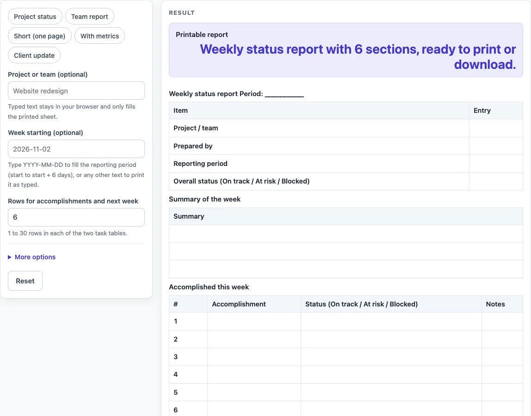531x416 pixels.
Task: Click the Accomplished this week heading
Action: point(209,287)
